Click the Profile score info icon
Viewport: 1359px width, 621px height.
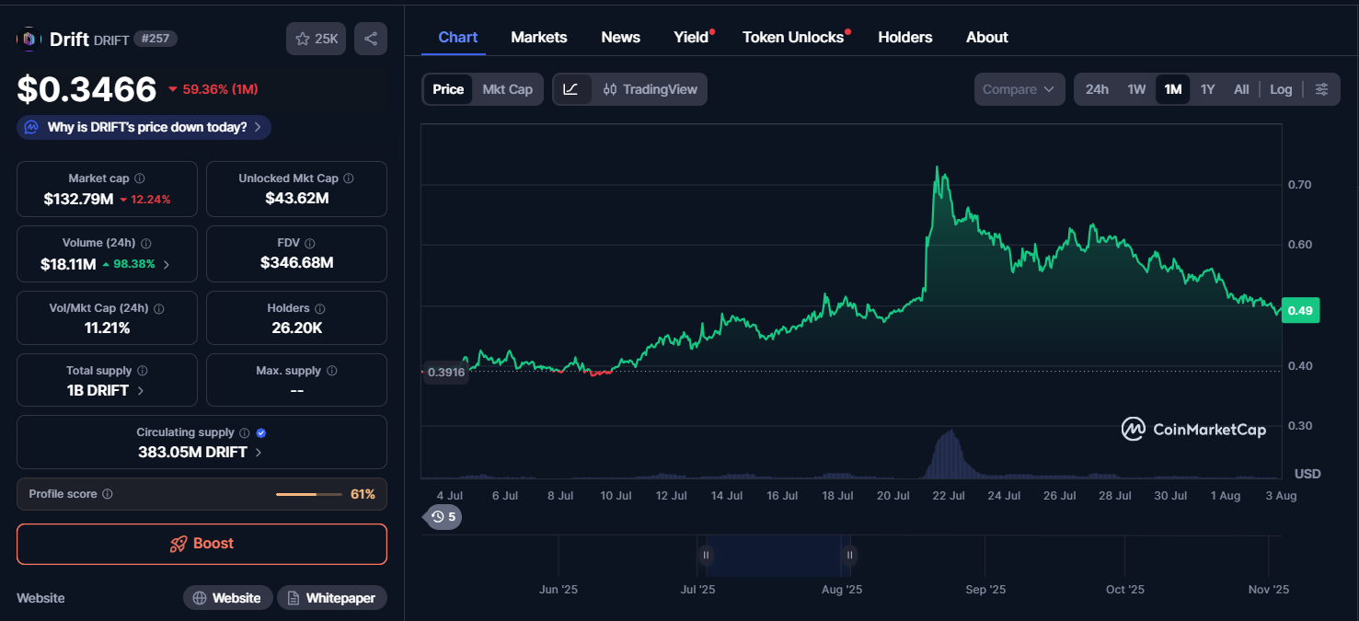108,494
